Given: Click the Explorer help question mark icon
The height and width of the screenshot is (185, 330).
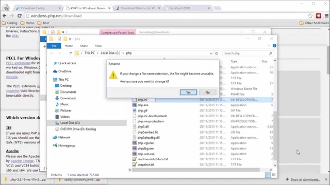Looking at the screenshot, I should click(x=275, y=45).
